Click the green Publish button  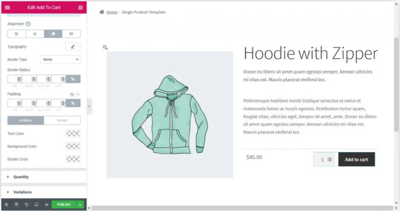pyautogui.click(x=64, y=205)
